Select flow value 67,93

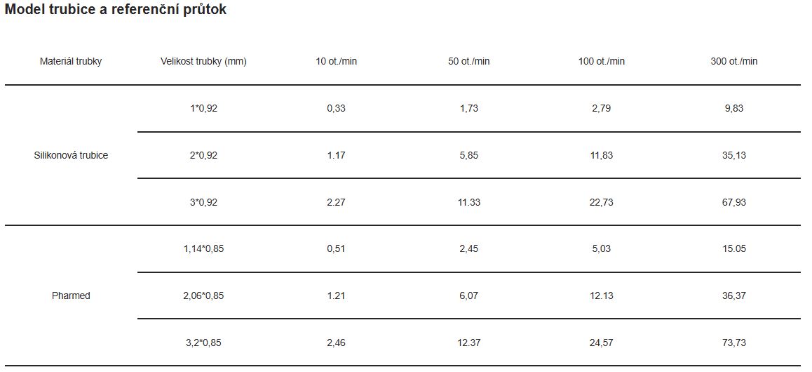click(x=733, y=202)
